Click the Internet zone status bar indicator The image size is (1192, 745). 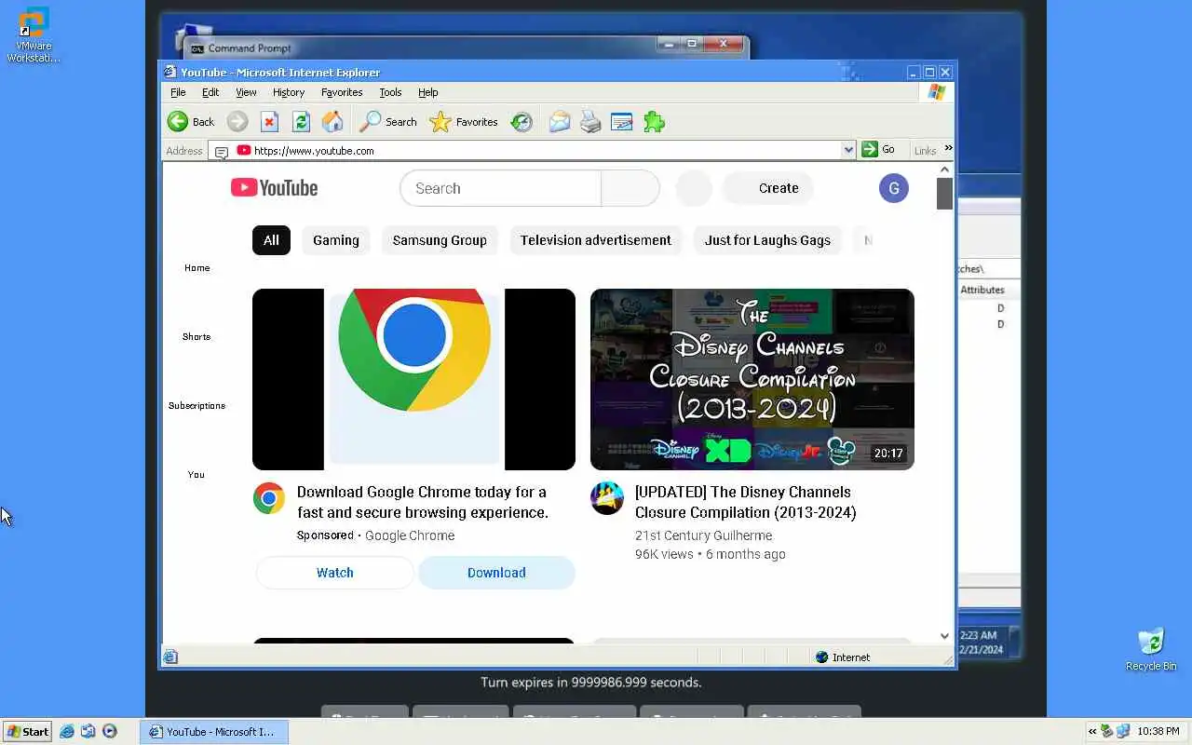[x=843, y=657]
